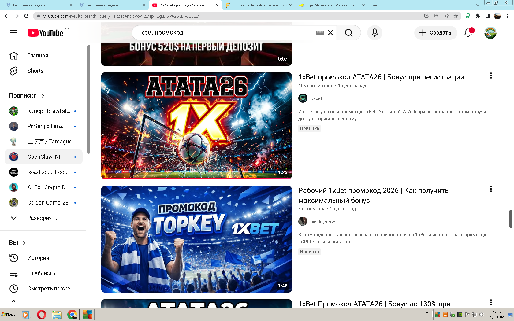The image size is (514, 321).
Task: Open Главная in sidebar
Action: pyautogui.click(x=43, y=56)
